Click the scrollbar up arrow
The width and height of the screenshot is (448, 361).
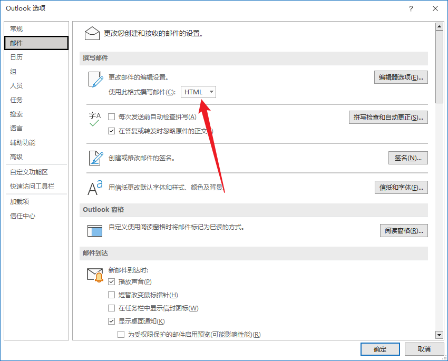pos(439,27)
